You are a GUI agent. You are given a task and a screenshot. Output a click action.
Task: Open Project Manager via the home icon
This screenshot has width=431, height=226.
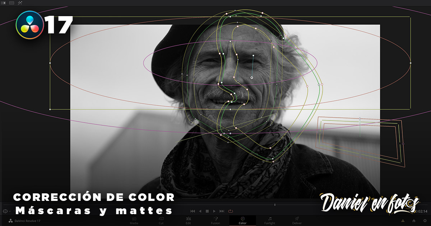pyautogui.click(x=414, y=221)
